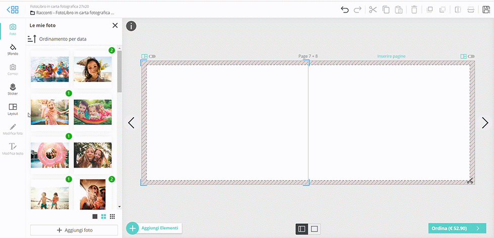Go to the previous page spread
The height and width of the screenshot is (238, 494).
[x=131, y=123]
